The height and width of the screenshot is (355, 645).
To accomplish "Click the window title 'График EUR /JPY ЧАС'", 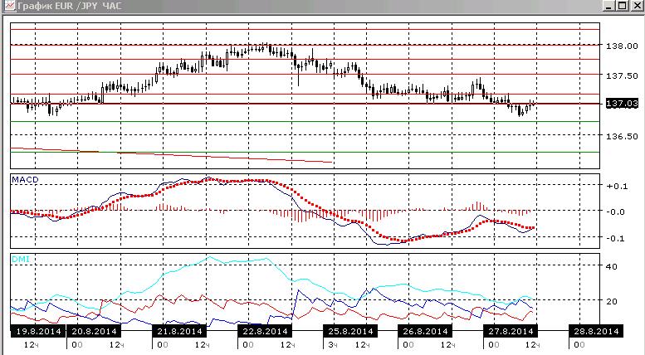I will coord(70,6).
